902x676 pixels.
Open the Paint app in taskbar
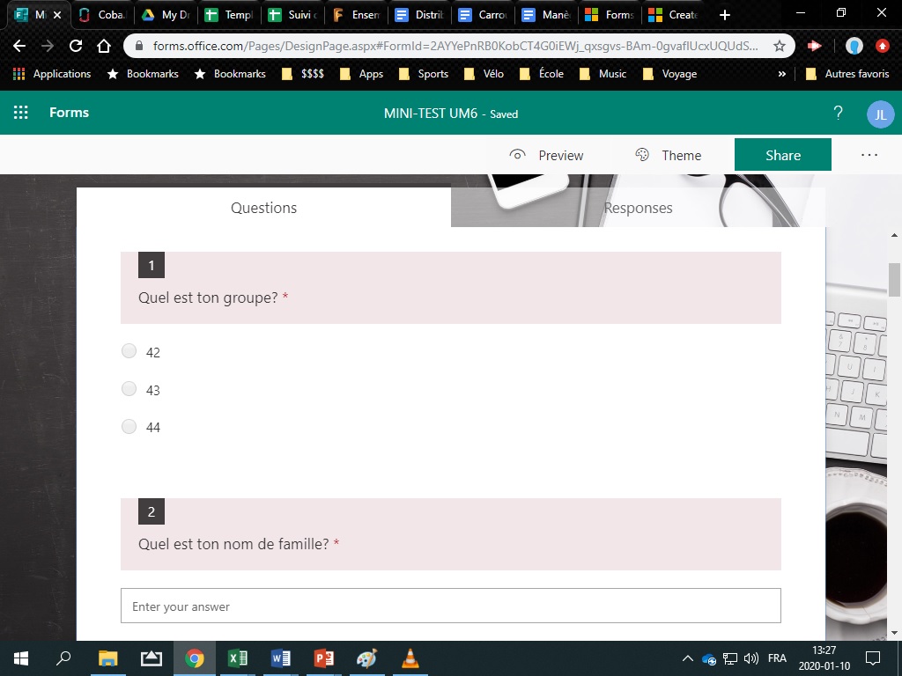point(367,658)
